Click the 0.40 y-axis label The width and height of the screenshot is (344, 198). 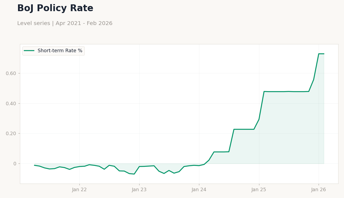point(11,104)
